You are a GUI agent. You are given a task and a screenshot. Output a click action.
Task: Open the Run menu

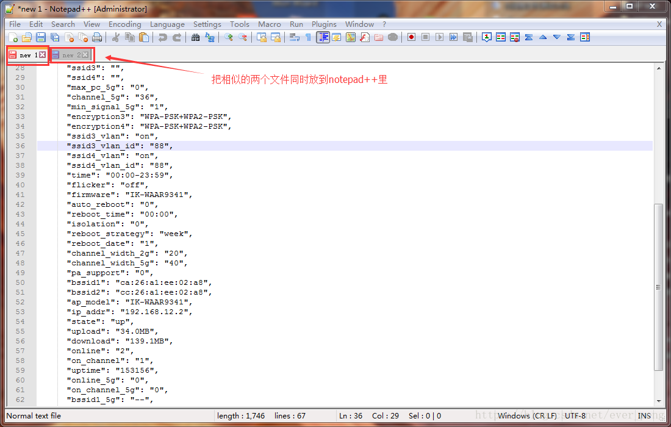[x=296, y=24]
